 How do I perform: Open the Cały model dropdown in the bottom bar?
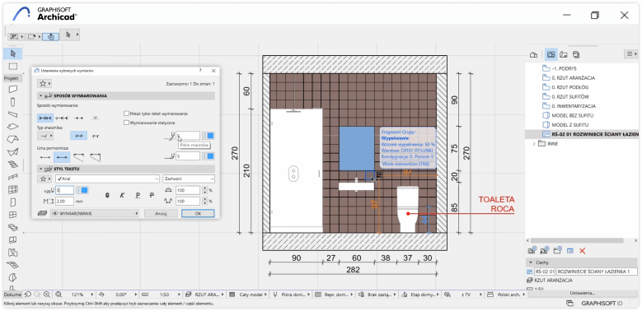coord(248,295)
